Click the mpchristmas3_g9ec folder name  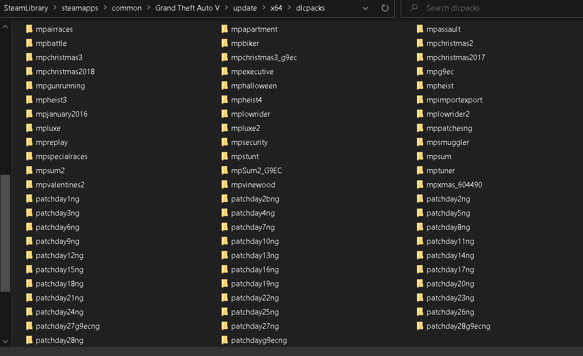264,58
